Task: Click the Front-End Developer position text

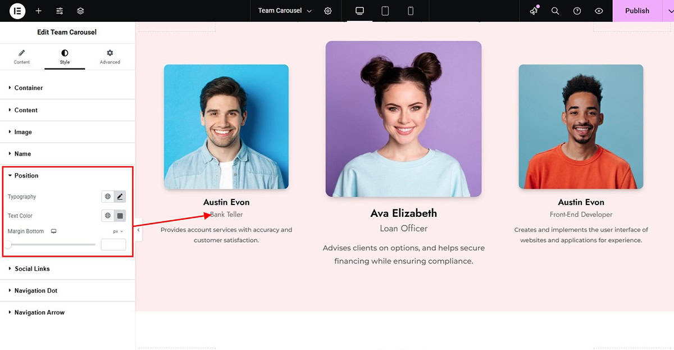Action: click(x=581, y=215)
